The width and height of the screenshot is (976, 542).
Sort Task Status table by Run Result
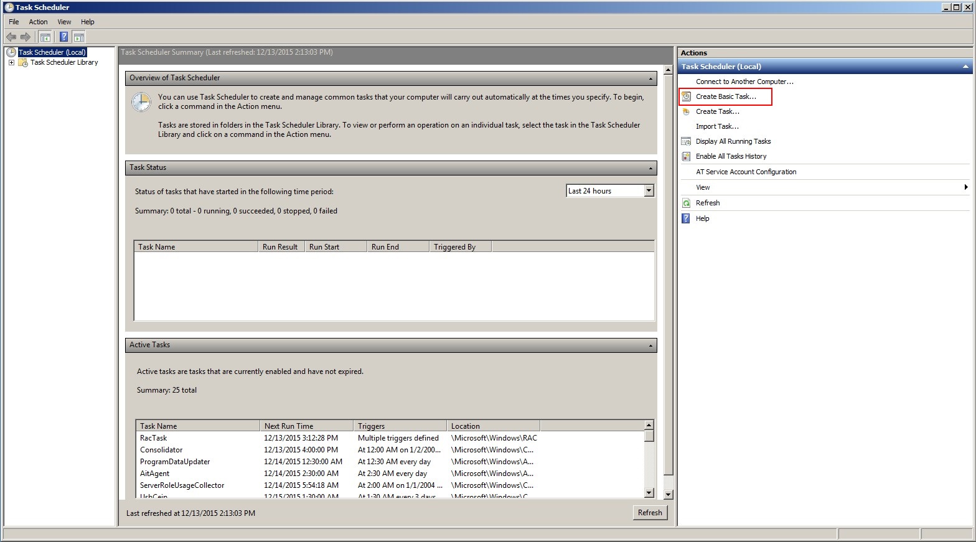click(x=281, y=247)
